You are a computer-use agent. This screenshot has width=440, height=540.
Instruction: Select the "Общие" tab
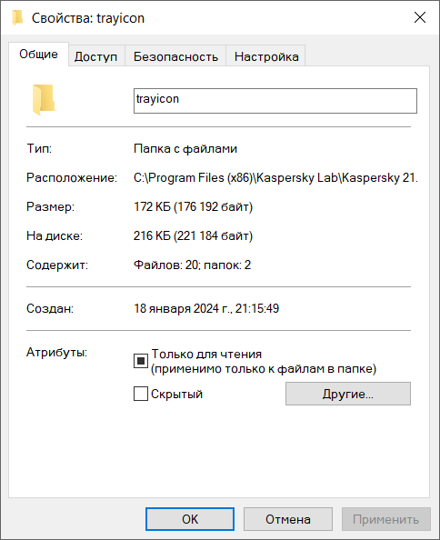38,54
